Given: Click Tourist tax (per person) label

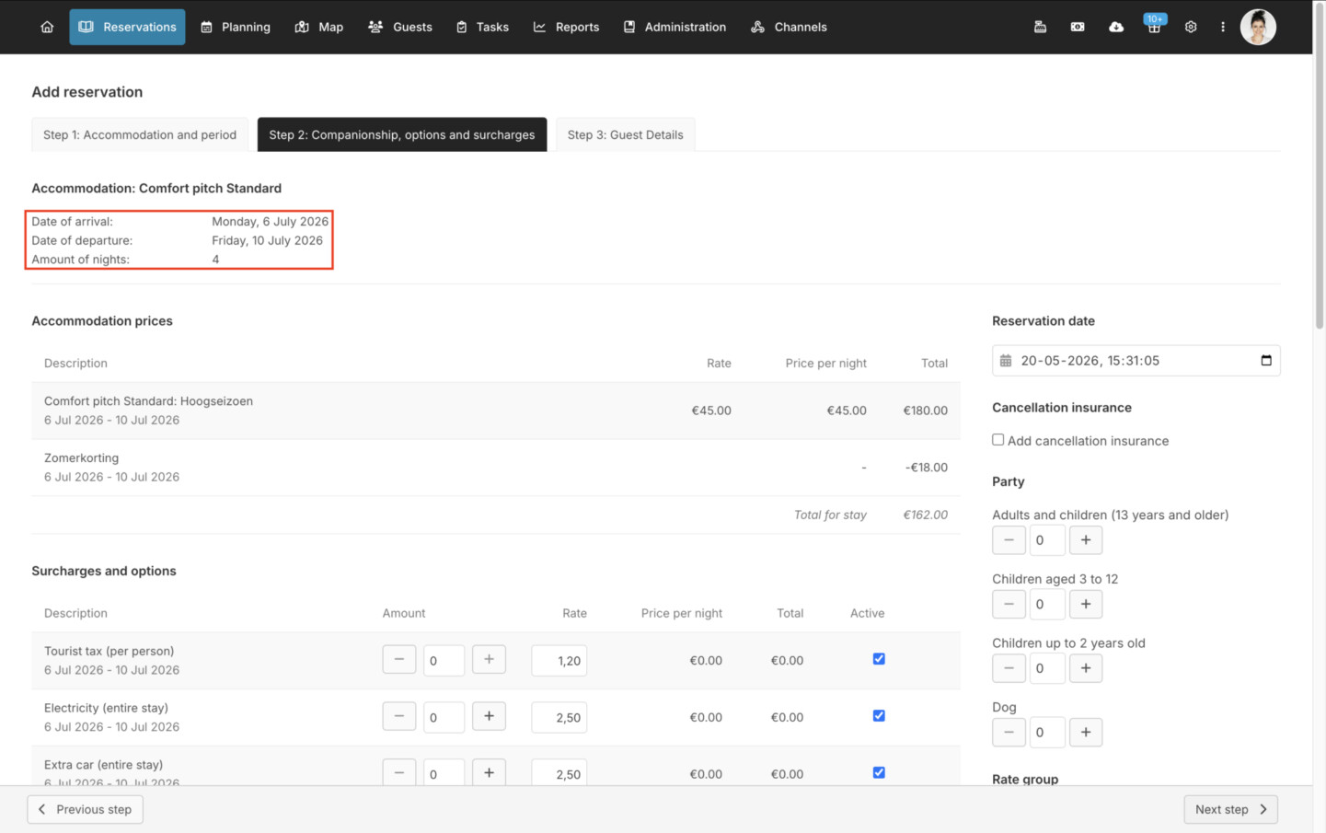Looking at the screenshot, I should coord(109,651).
